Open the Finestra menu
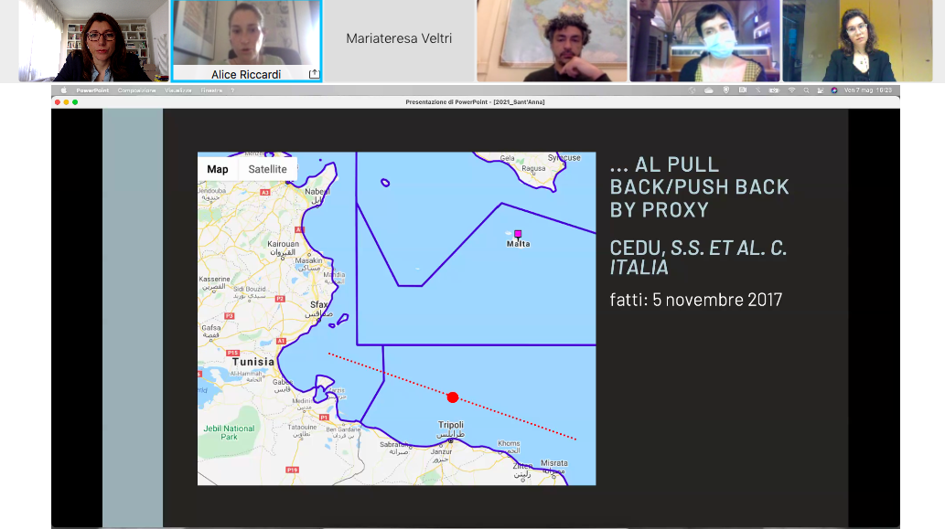945x529 pixels. [x=211, y=90]
